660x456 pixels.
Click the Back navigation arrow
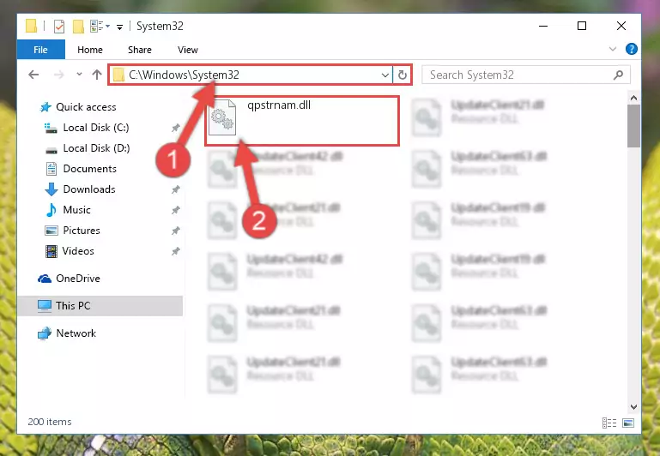click(33, 75)
